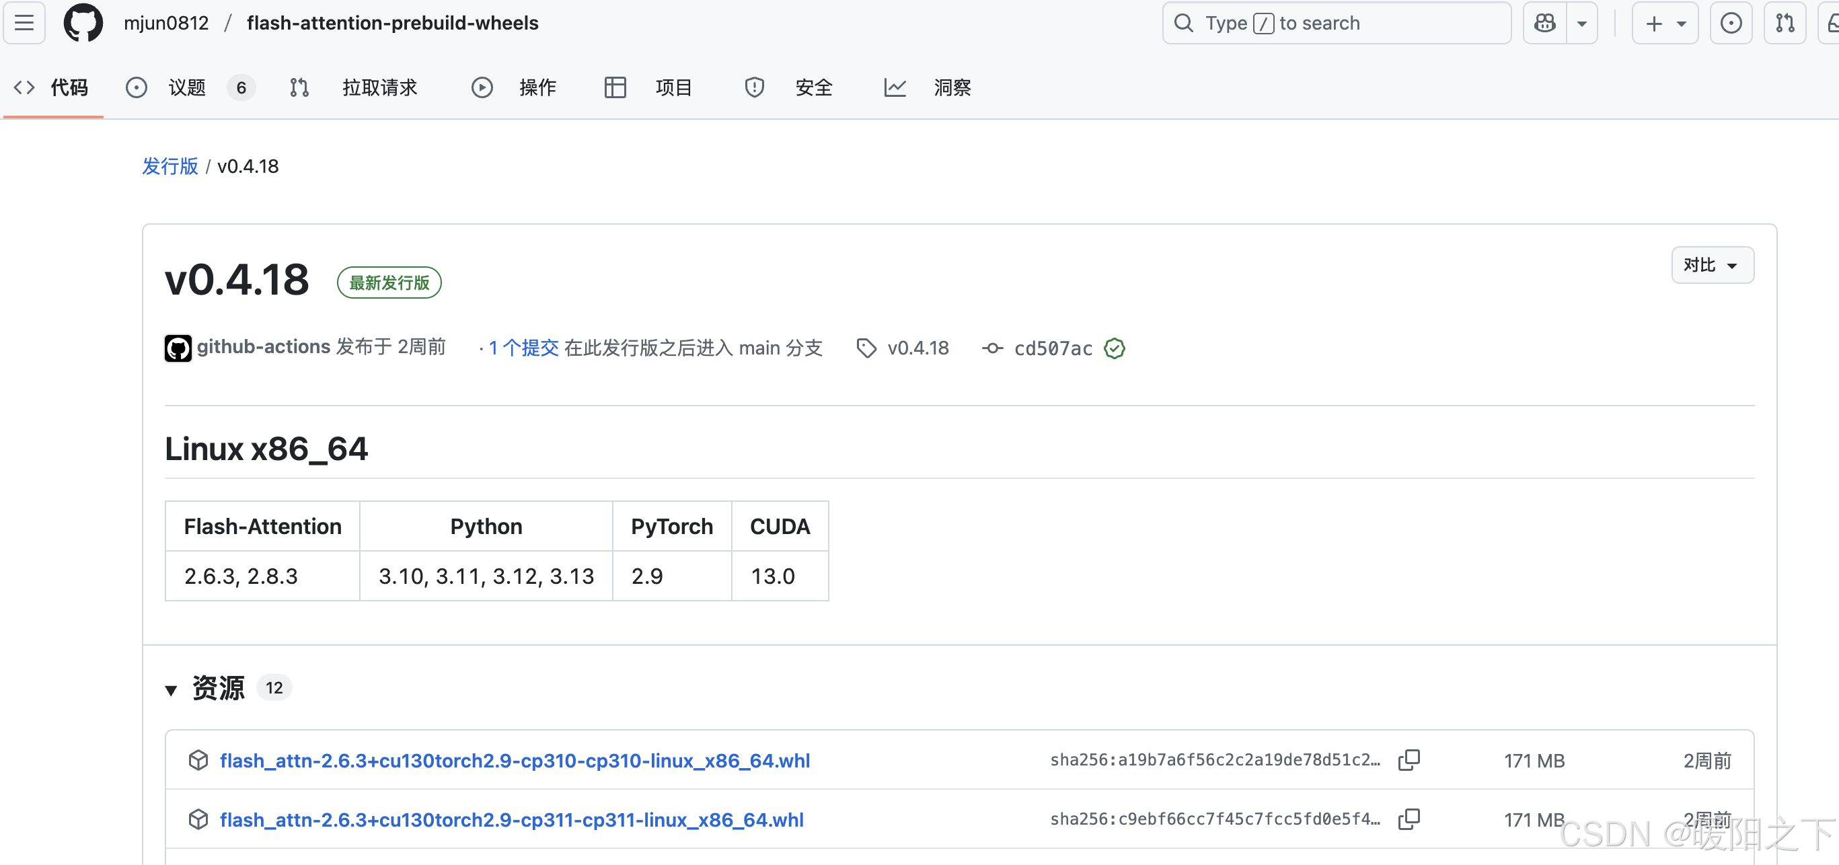Open the issues inbox icon in header
The height and width of the screenshot is (865, 1839).
pos(1731,23)
